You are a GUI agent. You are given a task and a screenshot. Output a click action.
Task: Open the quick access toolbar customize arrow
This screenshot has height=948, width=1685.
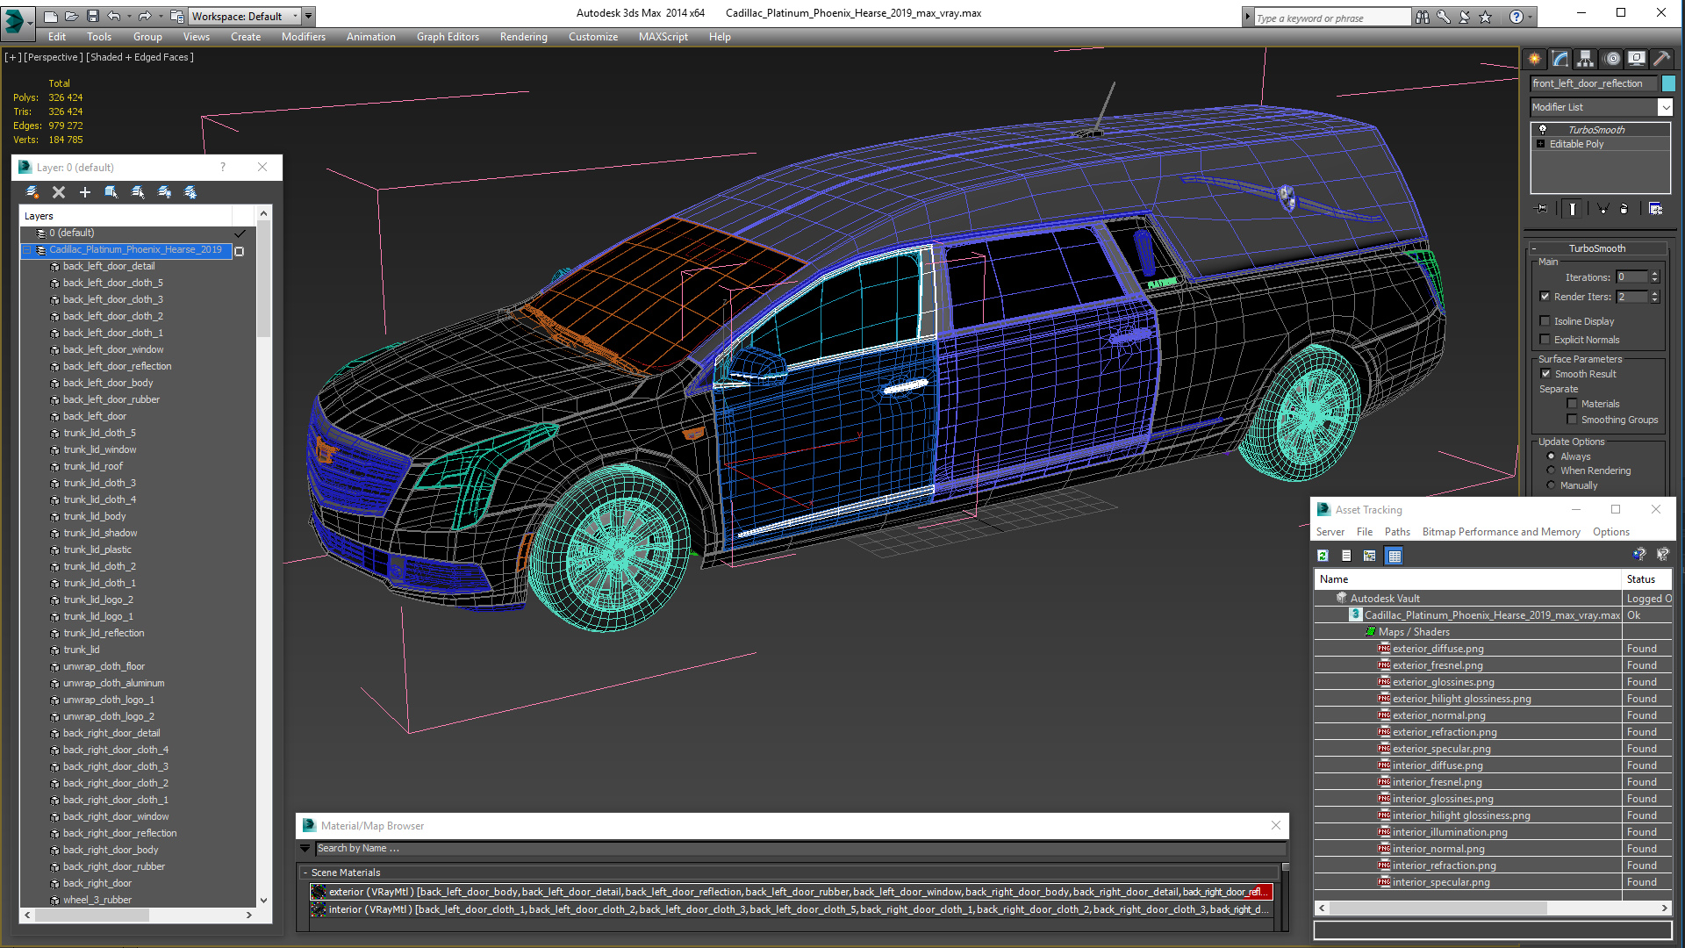pos(309,17)
